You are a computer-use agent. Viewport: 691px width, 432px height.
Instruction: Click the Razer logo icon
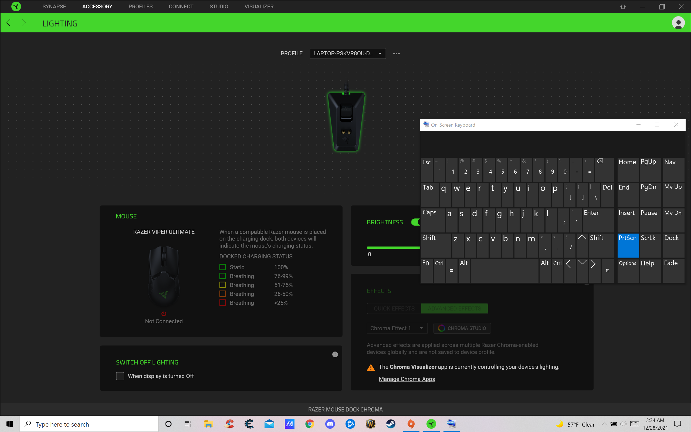click(x=16, y=6)
